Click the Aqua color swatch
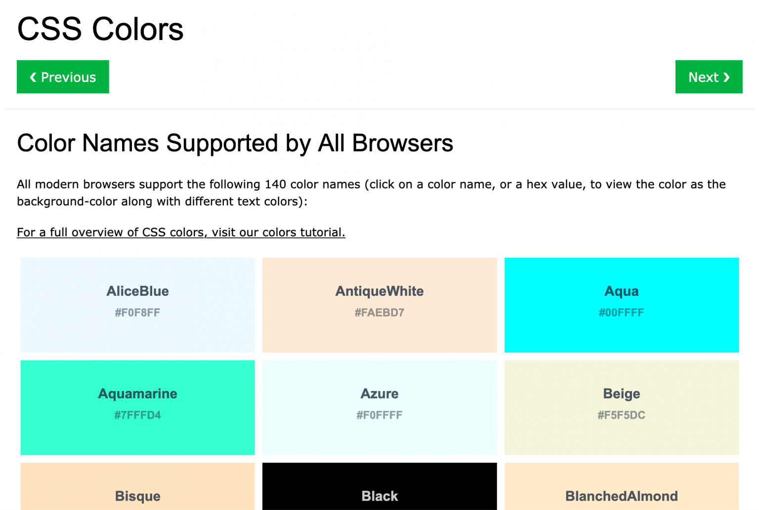Screen dimensions: 759x510 pyautogui.click(x=621, y=305)
